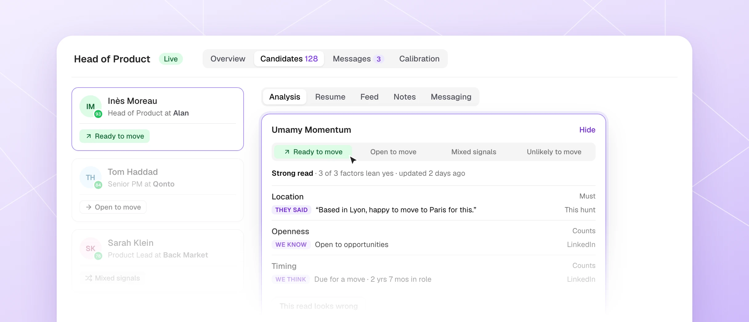
Task: Open the Messaging sub-tab
Action: pos(451,97)
